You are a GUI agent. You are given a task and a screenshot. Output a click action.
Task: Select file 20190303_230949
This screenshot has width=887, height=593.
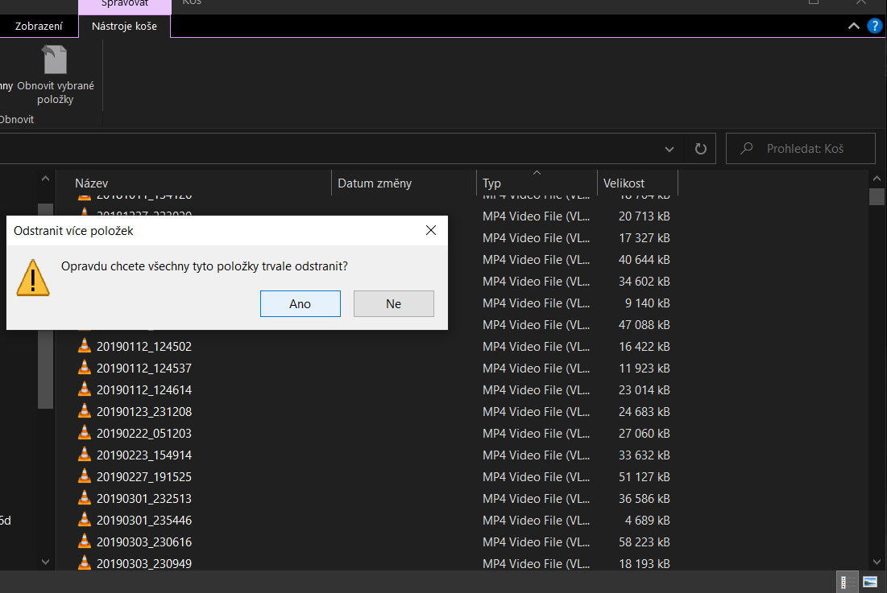(x=143, y=564)
